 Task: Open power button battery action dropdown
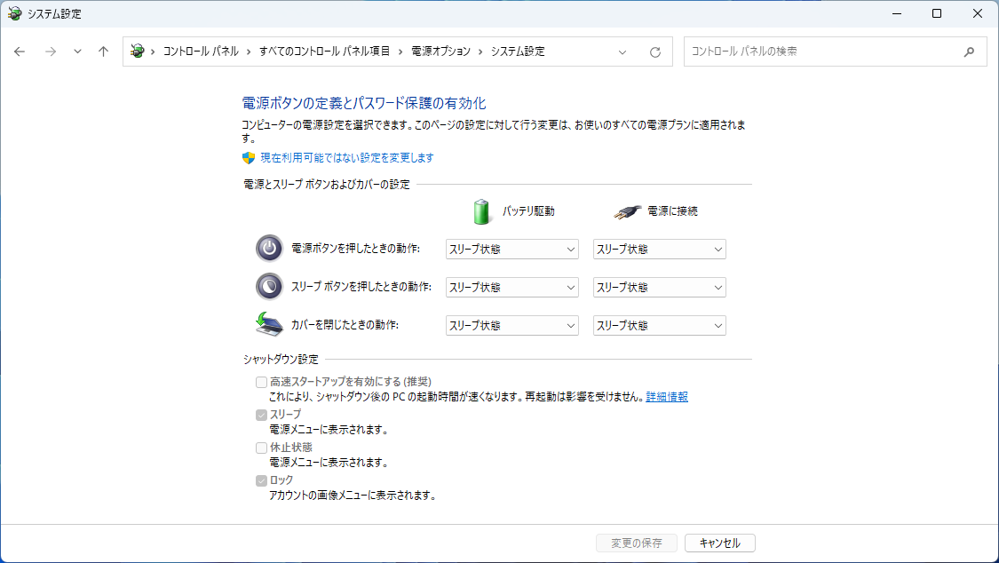511,250
